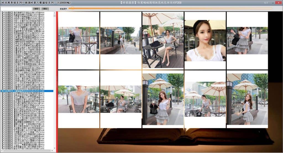This screenshot has width=283, height=153.
Task: Open thumbnail of woman seated at round table
Action: [x=163, y=40]
